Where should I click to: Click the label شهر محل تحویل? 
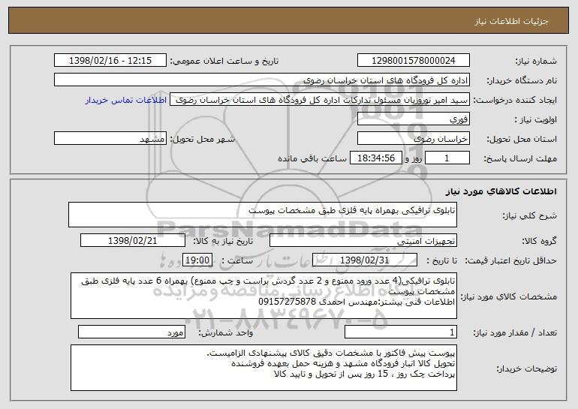tap(202, 140)
